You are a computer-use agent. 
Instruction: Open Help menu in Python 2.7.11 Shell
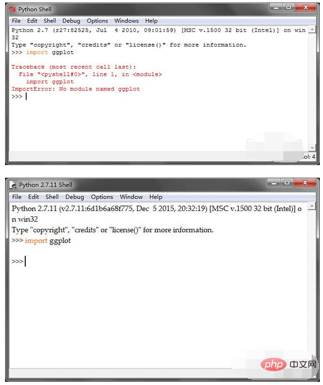[x=156, y=197]
